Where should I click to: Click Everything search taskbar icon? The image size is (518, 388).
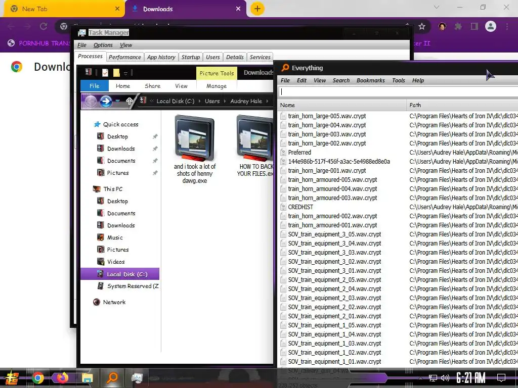(112, 378)
